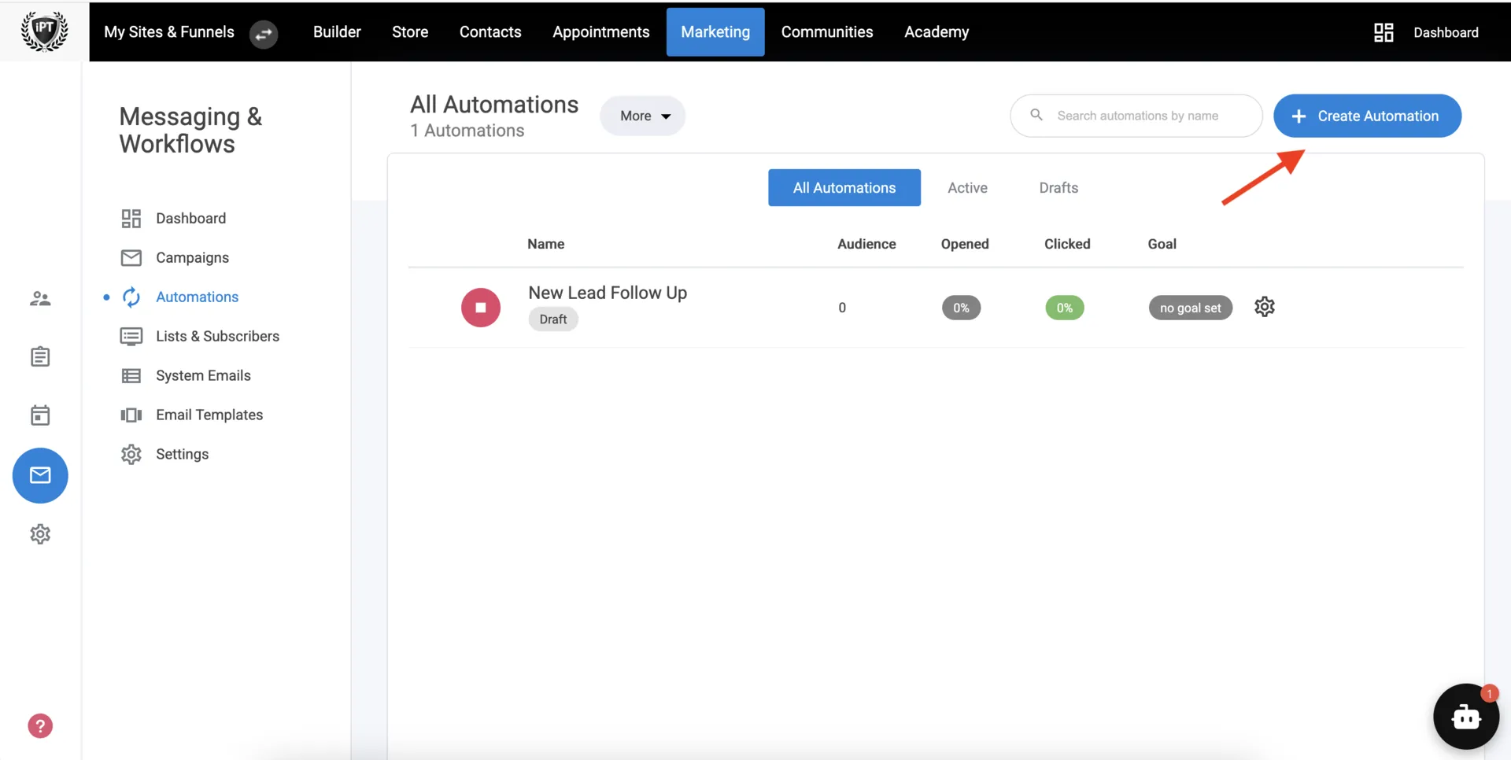Focus the Search automations by name field
The image size is (1511, 760).
(x=1136, y=116)
